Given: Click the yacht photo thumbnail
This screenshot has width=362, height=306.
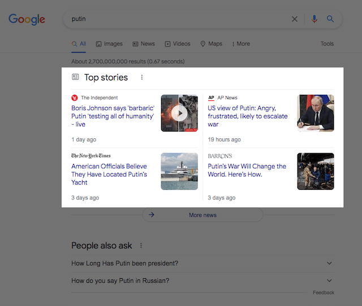Looking at the screenshot, I should 179,171.
